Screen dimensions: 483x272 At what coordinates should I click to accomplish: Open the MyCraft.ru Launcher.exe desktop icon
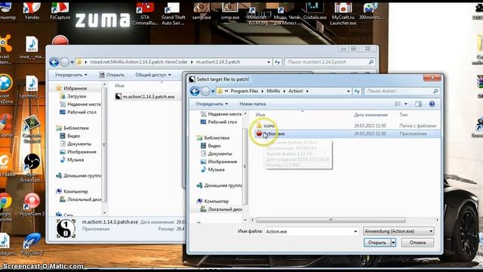coord(343,13)
